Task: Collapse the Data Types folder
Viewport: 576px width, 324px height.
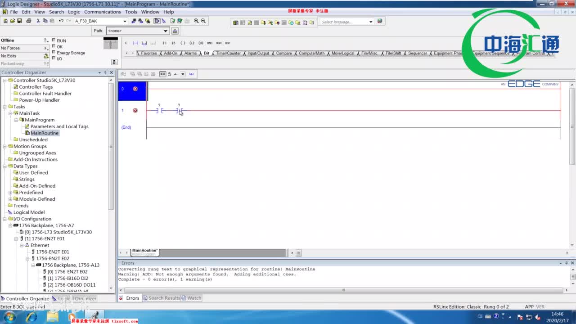Action: (4, 166)
